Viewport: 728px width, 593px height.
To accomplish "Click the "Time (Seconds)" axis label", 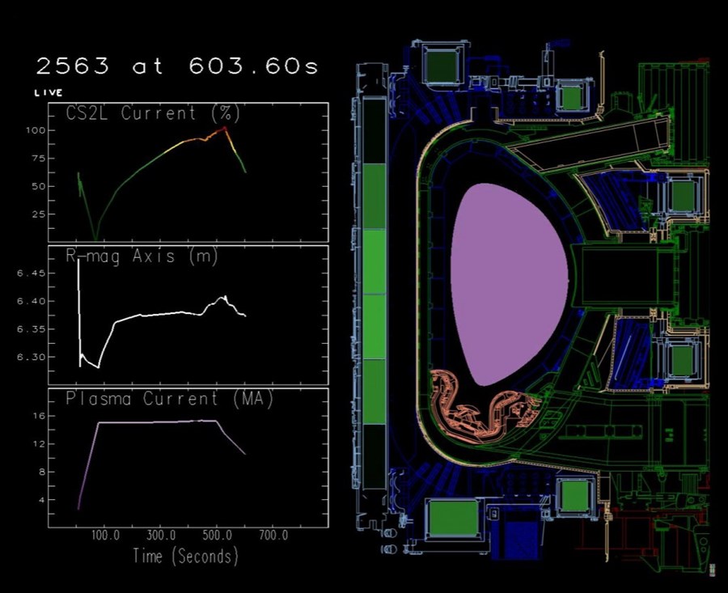I will 185,556.
